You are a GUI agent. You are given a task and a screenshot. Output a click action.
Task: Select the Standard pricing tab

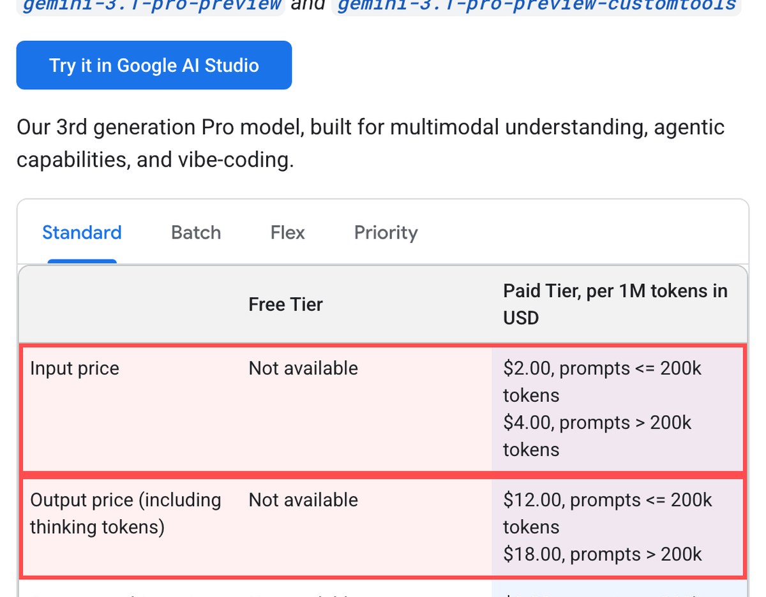click(82, 232)
